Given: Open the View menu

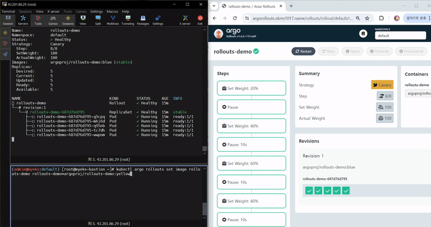Looking at the screenshot, I should (40, 11).
